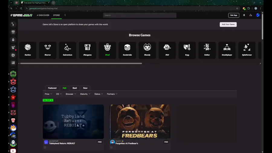Image resolution: width=272 pixels, height=153 pixels.
Task: Open the #rpg game category
Action: click(187, 50)
